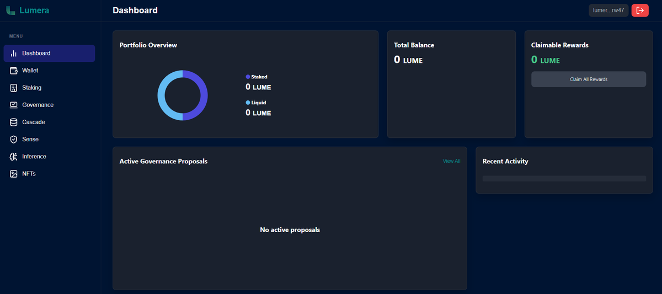Open Inference from the sidebar
This screenshot has height=294, width=662.
click(49, 157)
